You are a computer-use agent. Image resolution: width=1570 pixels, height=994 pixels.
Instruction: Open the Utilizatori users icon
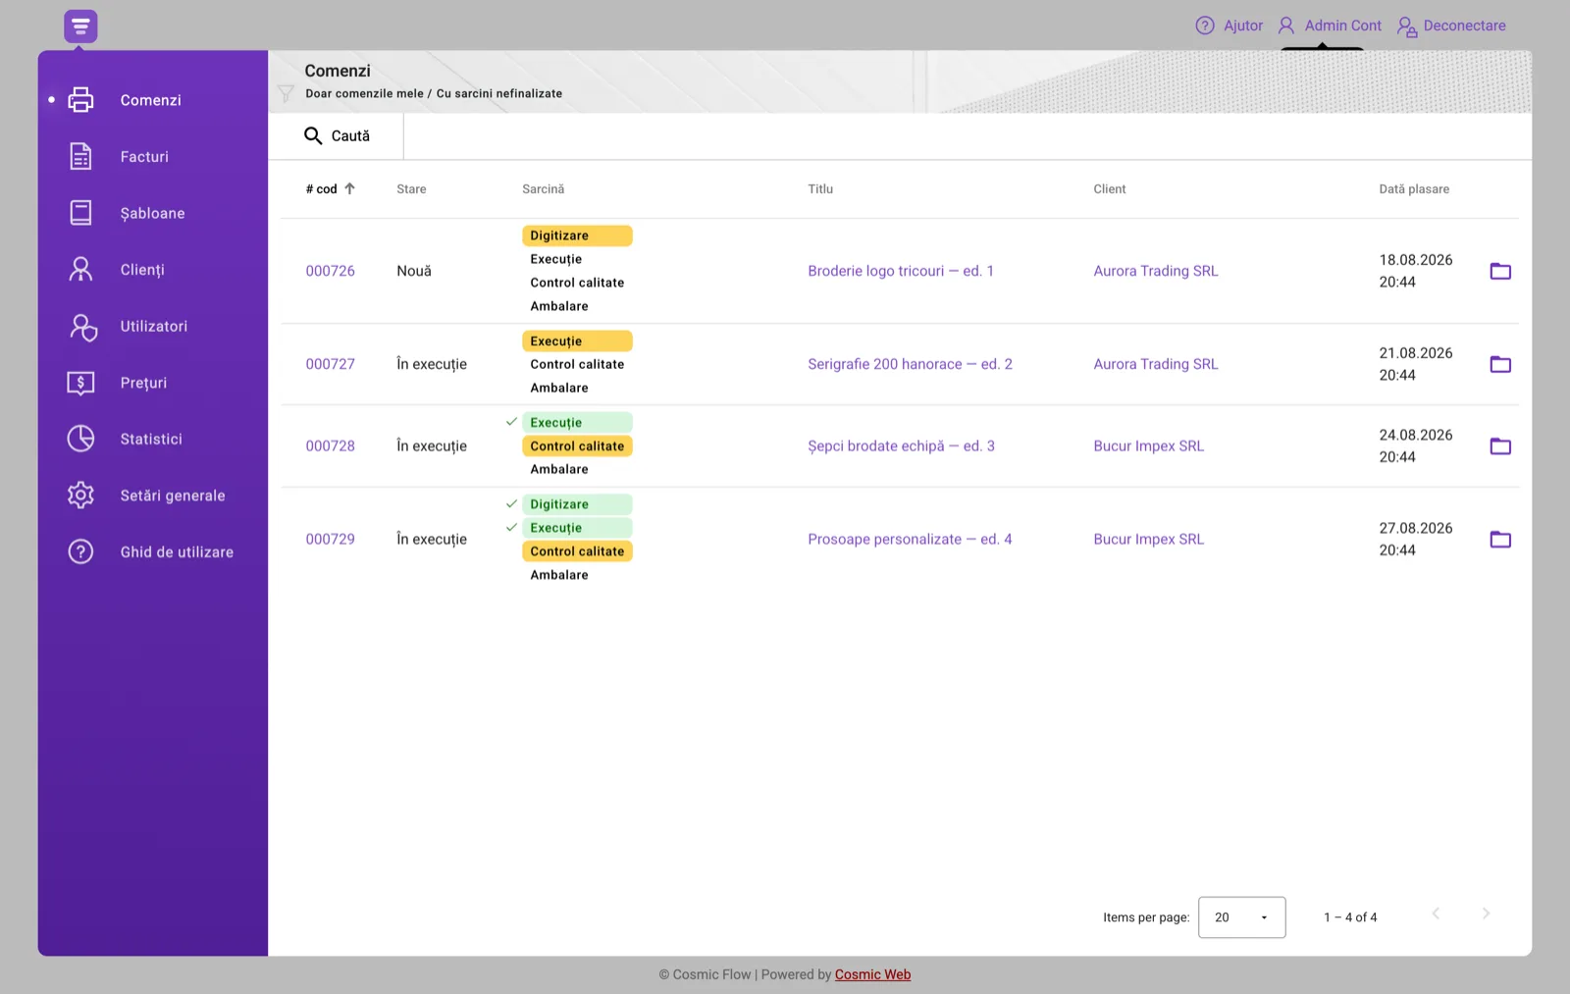click(x=82, y=327)
